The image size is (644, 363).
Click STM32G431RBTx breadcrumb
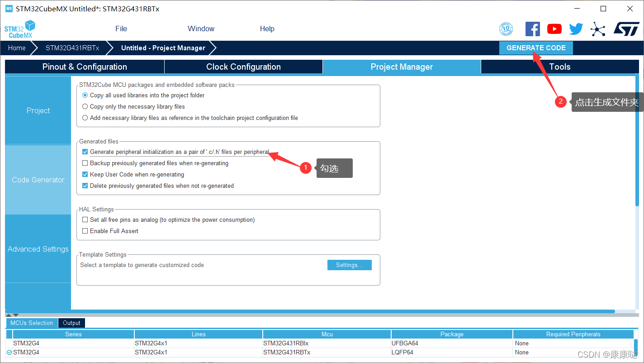tap(72, 48)
